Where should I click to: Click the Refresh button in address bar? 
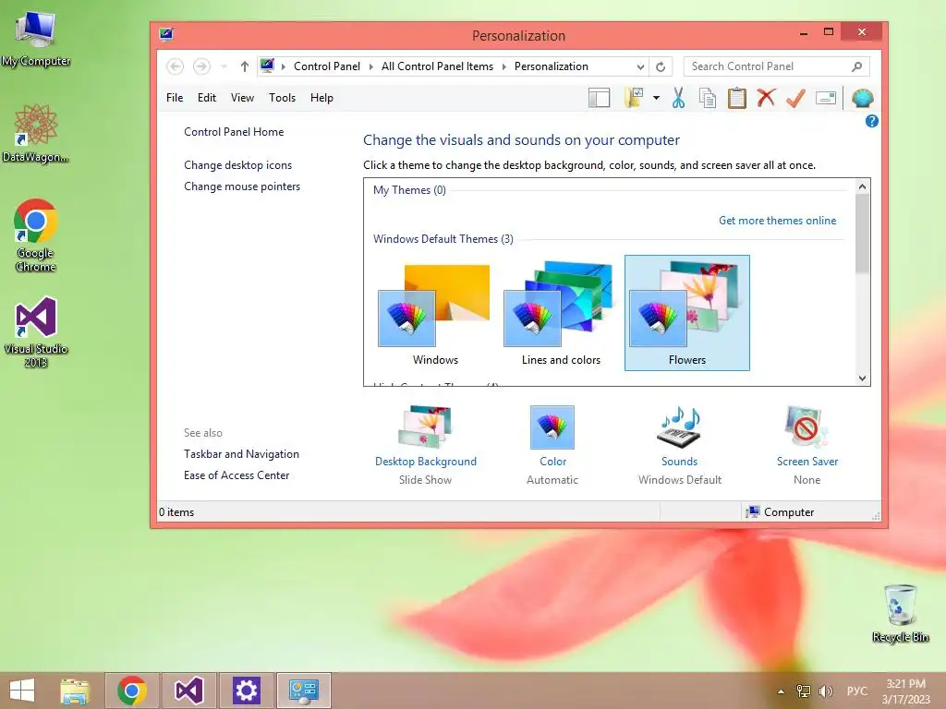(661, 66)
